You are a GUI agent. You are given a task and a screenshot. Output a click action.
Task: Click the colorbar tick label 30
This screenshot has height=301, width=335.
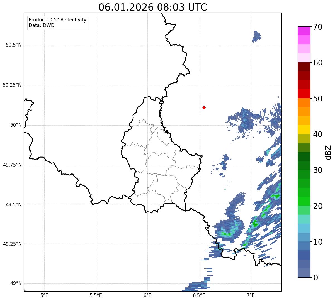click(x=318, y=170)
